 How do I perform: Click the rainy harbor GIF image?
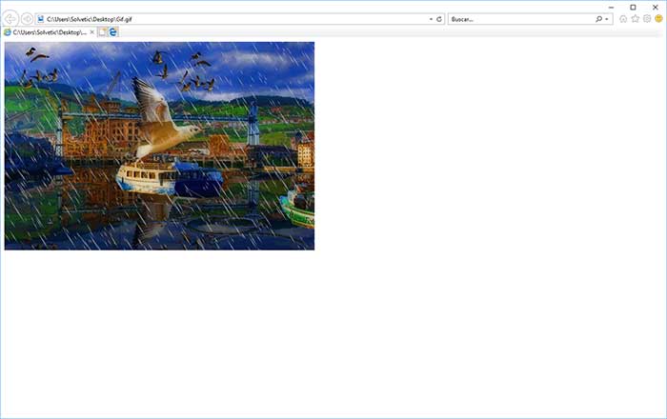coord(159,146)
